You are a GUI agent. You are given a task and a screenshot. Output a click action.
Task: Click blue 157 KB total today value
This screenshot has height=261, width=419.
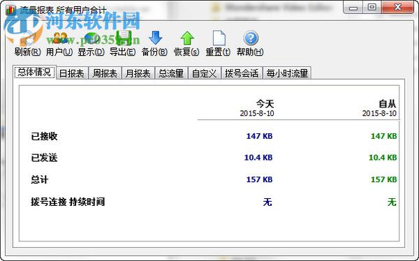tap(260, 179)
